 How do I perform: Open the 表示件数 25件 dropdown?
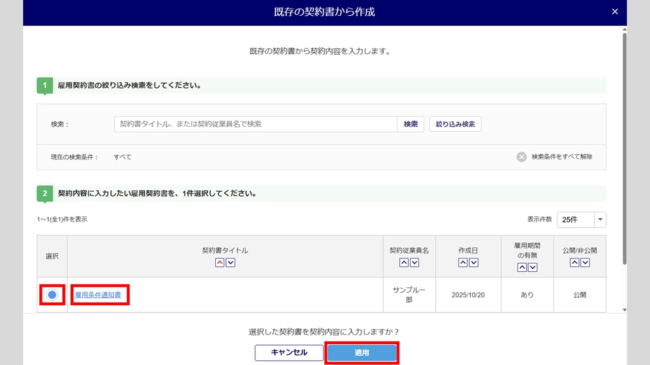pos(581,220)
